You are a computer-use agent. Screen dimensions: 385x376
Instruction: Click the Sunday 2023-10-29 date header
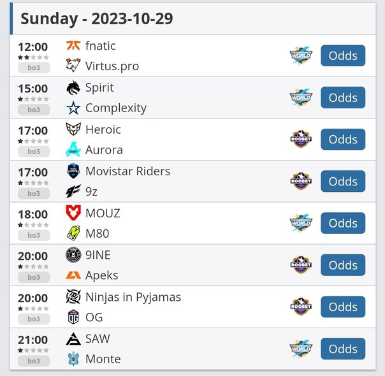pyautogui.click(x=96, y=18)
